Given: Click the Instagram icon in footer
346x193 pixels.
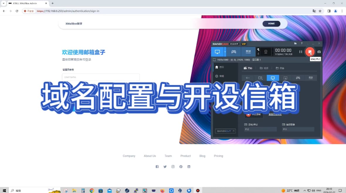Looking at the screenshot, I should pos(173,167).
